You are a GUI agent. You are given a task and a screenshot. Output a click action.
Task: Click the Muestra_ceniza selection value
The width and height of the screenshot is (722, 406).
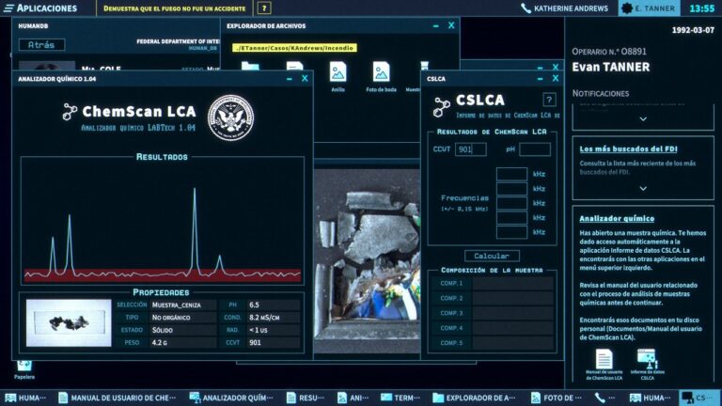(183, 304)
